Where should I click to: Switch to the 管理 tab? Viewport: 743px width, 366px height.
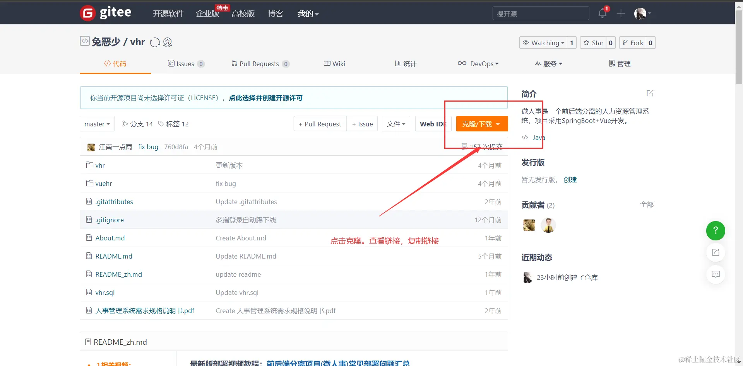[x=620, y=64]
